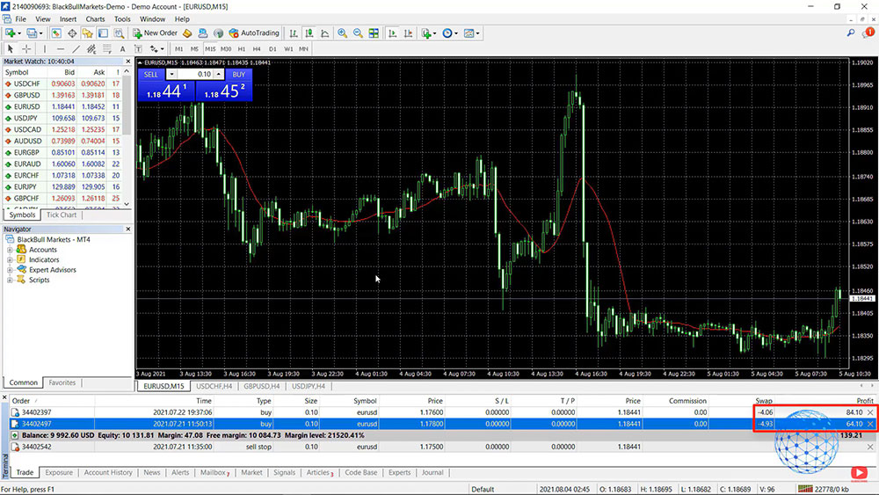Expand the Scripts node in Navigator
879x495 pixels.
[x=10, y=280]
